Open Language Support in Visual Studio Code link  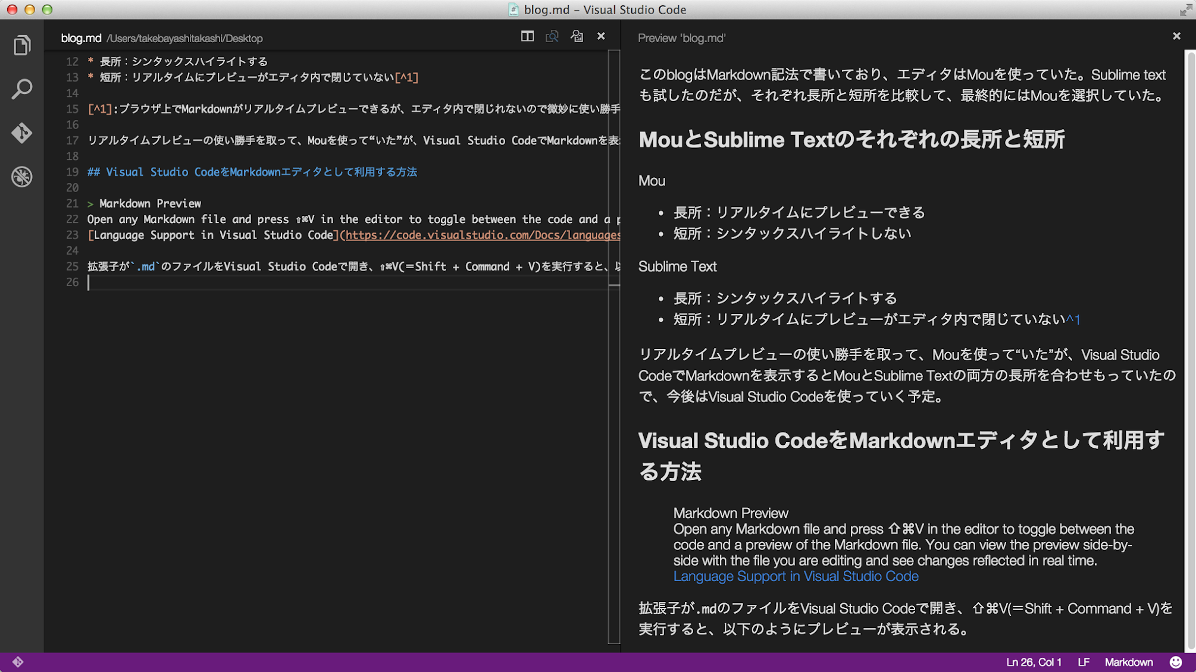click(x=796, y=576)
